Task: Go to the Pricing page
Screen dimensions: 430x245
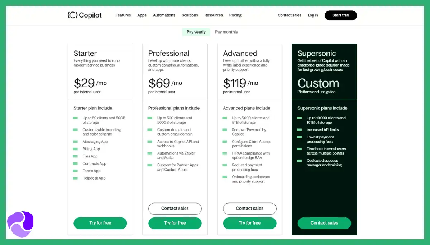Action: click(x=235, y=15)
